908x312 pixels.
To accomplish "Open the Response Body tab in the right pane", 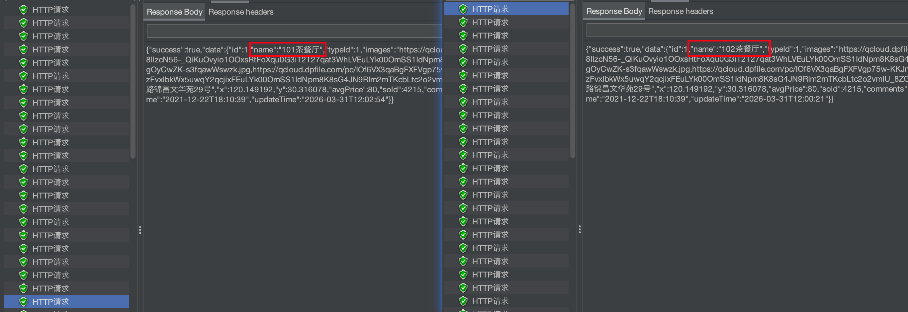I will tap(614, 11).
